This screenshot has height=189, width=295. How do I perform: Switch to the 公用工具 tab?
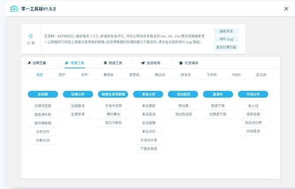point(37,63)
